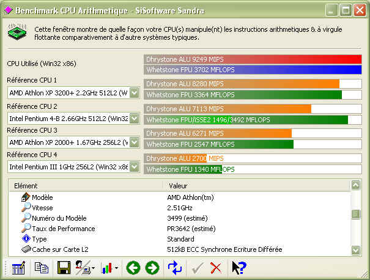Click the value PR3642 (estimé)

pos(191,229)
